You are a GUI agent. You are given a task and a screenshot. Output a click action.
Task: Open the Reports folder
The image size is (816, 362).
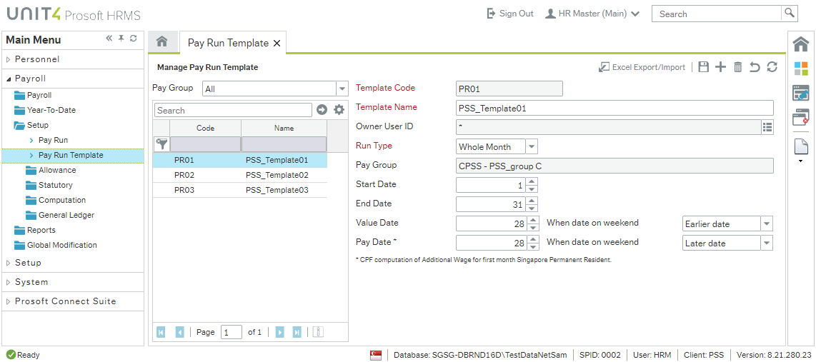[x=35, y=230]
